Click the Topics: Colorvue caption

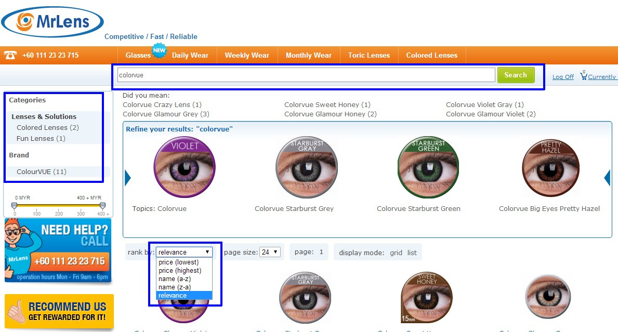click(x=159, y=208)
